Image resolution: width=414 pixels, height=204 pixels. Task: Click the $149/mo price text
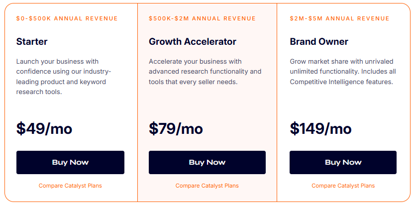[x=320, y=129]
